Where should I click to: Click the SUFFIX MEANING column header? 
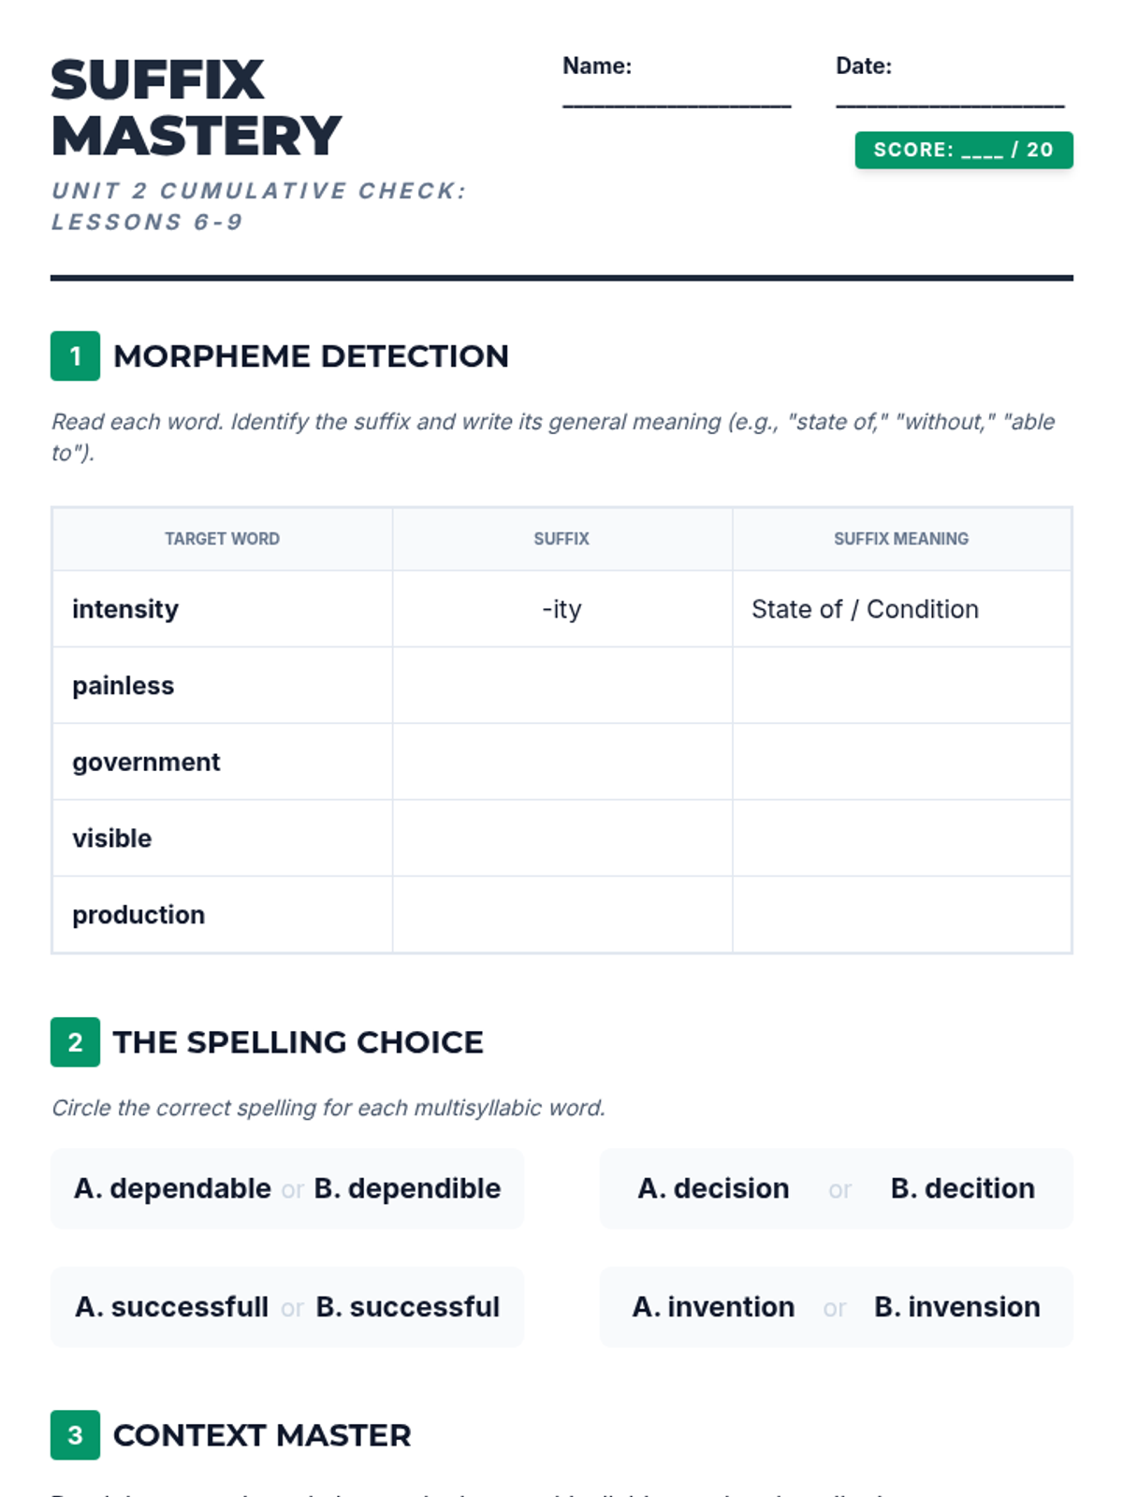click(x=901, y=539)
